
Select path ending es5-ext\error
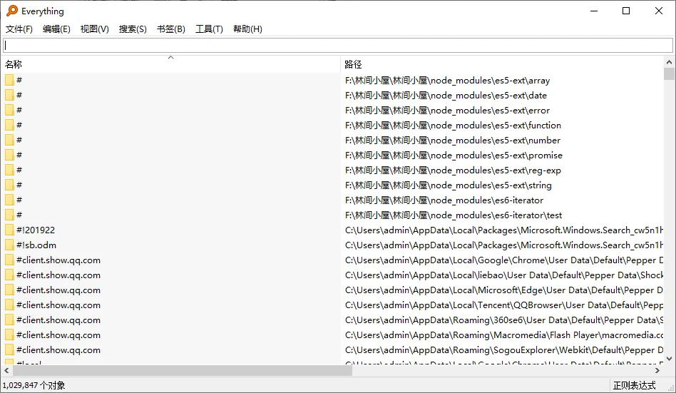point(448,111)
